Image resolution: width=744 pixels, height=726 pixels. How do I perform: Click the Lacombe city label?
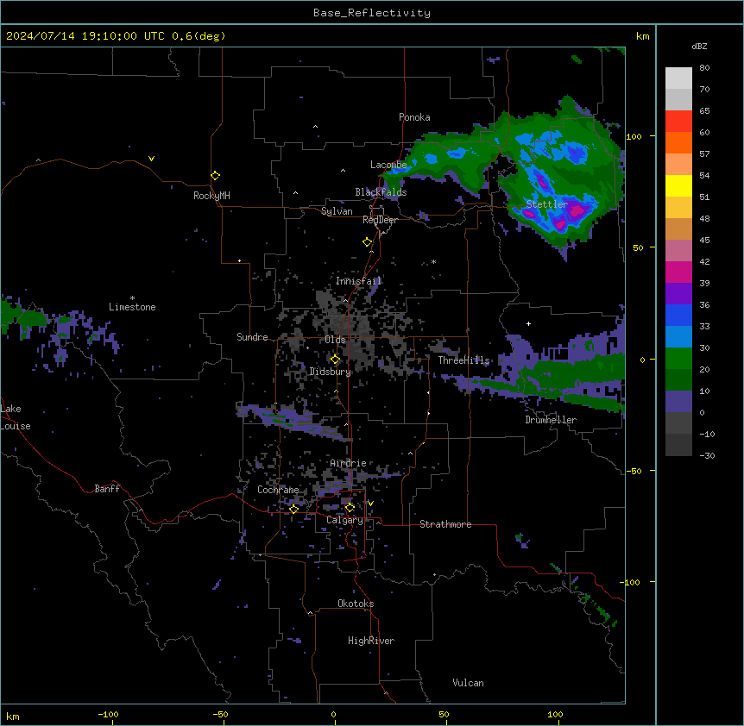[388, 165]
